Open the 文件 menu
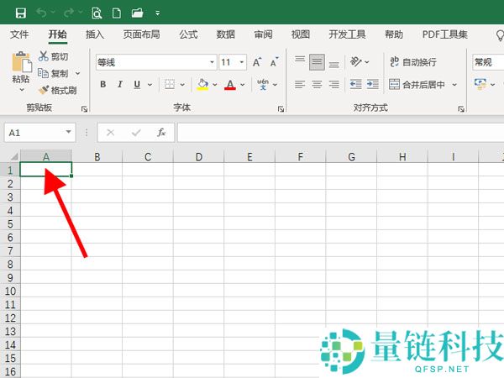 tap(19, 34)
